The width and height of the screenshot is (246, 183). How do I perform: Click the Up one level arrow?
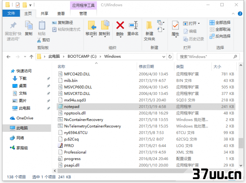(x=31, y=57)
